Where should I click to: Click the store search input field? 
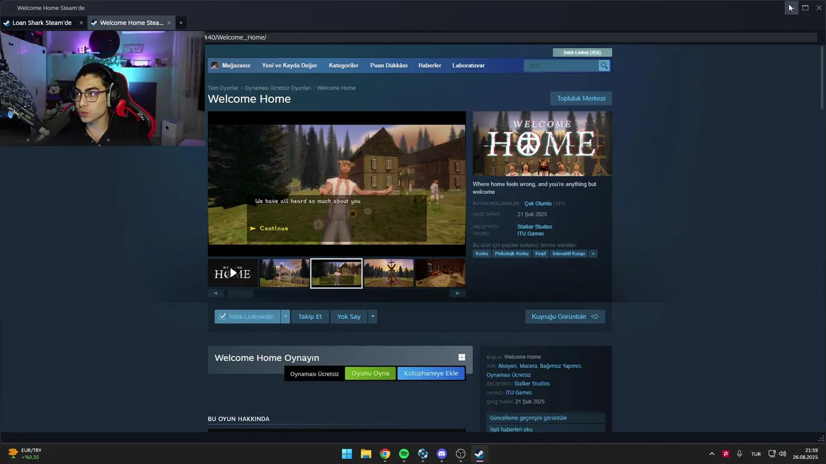[561, 66]
